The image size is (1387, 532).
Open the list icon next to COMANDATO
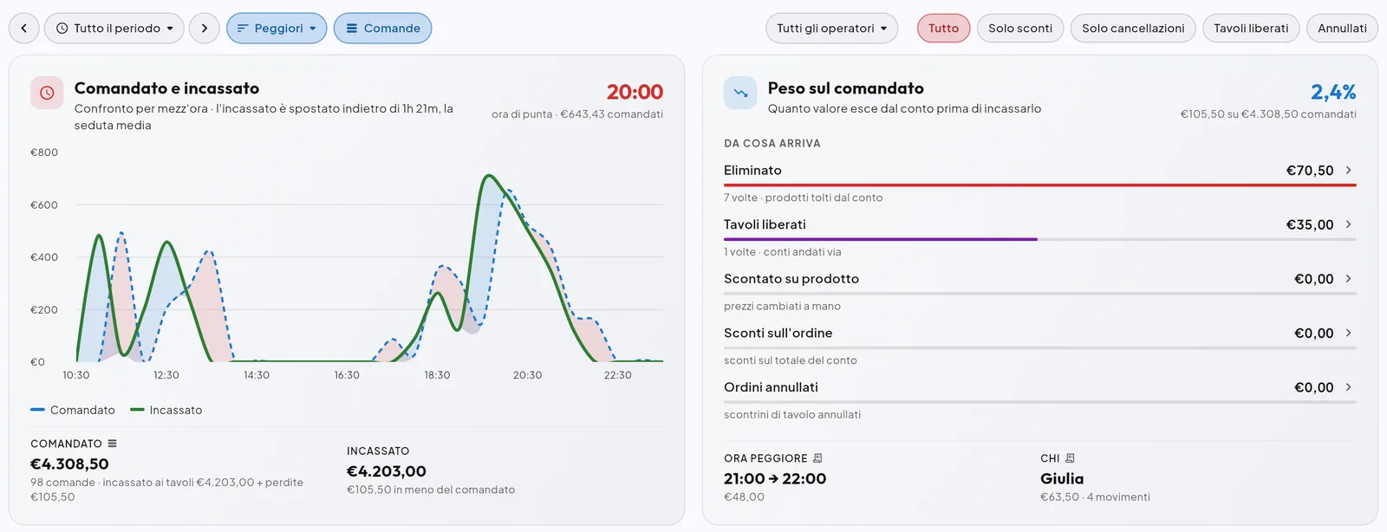(x=112, y=444)
